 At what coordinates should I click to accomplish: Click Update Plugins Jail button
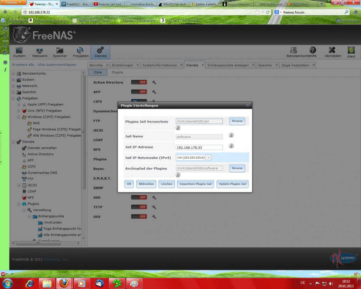pyautogui.click(x=232, y=184)
